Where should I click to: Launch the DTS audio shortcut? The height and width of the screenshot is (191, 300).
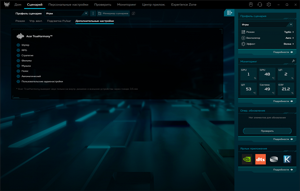(260, 159)
